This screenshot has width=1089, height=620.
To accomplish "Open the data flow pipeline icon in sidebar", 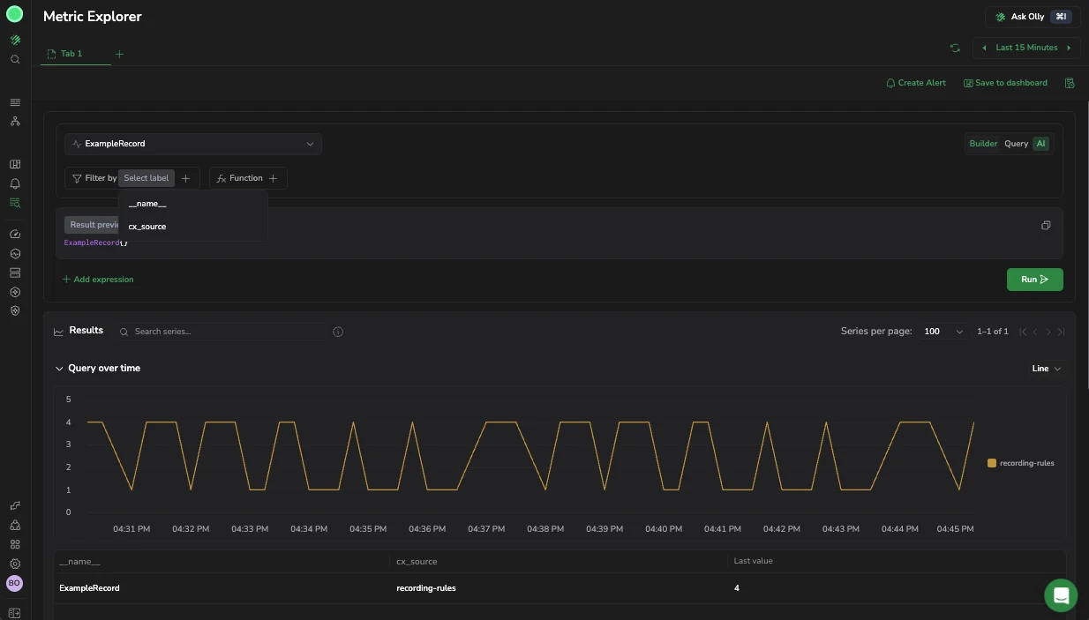I will pyautogui.click(x=15, y=505).
